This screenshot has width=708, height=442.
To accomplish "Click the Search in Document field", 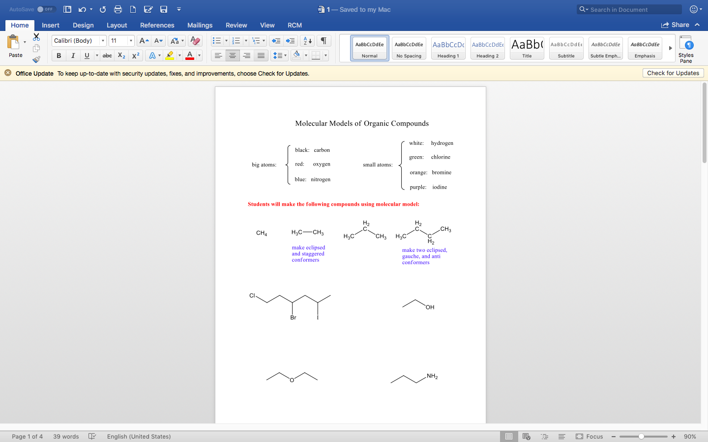I will [629, 9].
